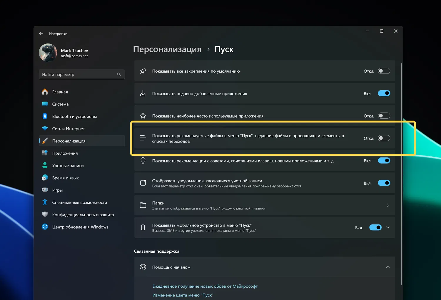Open link about changing Start menu color

click(x=183, y=295)
